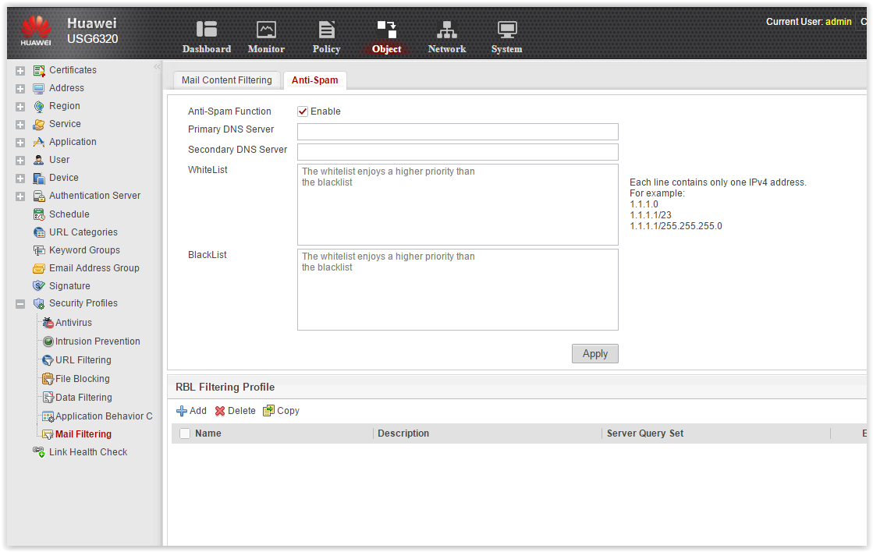Click the Huawei logo
Image resolution: width=873 pixels, height=552 pixels.
click(x=36, y=30)
